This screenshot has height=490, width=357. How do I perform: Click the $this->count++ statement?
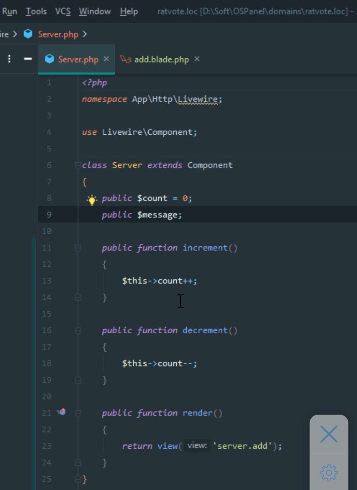click(160, 281)
